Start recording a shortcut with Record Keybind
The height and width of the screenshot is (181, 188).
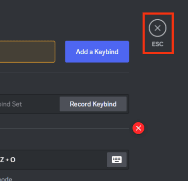[x=93, y=104]
